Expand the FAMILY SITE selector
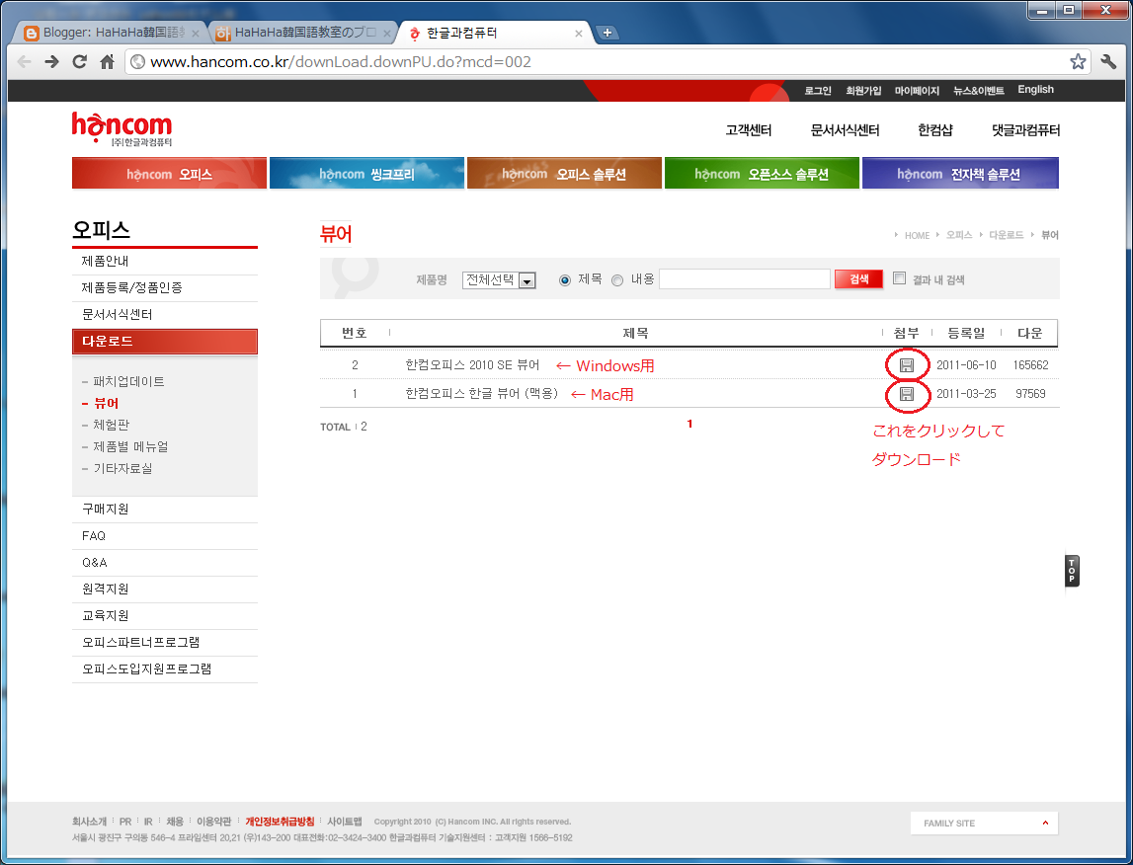This screenshot has width=1133, height=865. (984, 824)
